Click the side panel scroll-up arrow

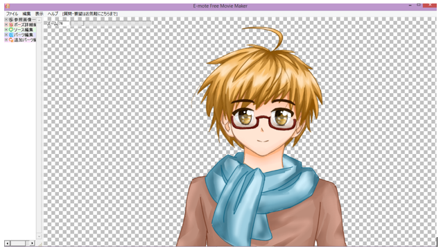(x=39, y=20)
